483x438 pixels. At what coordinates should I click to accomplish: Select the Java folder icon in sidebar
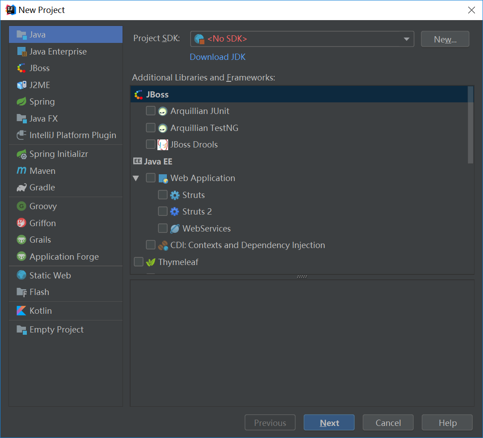[21, 35]
